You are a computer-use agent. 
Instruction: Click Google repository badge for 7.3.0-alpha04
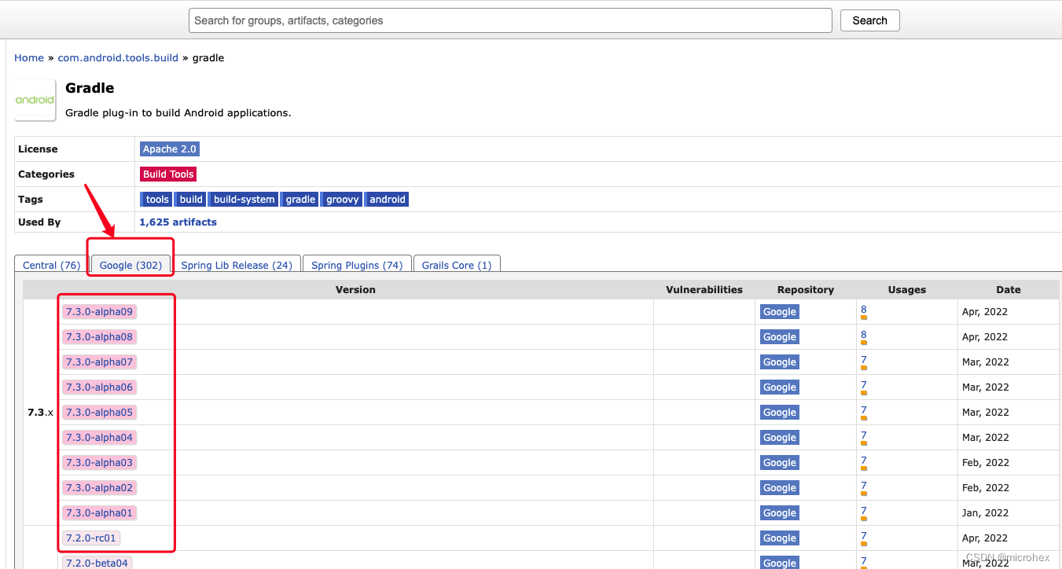pyautogui.click(x=780, y=438)
